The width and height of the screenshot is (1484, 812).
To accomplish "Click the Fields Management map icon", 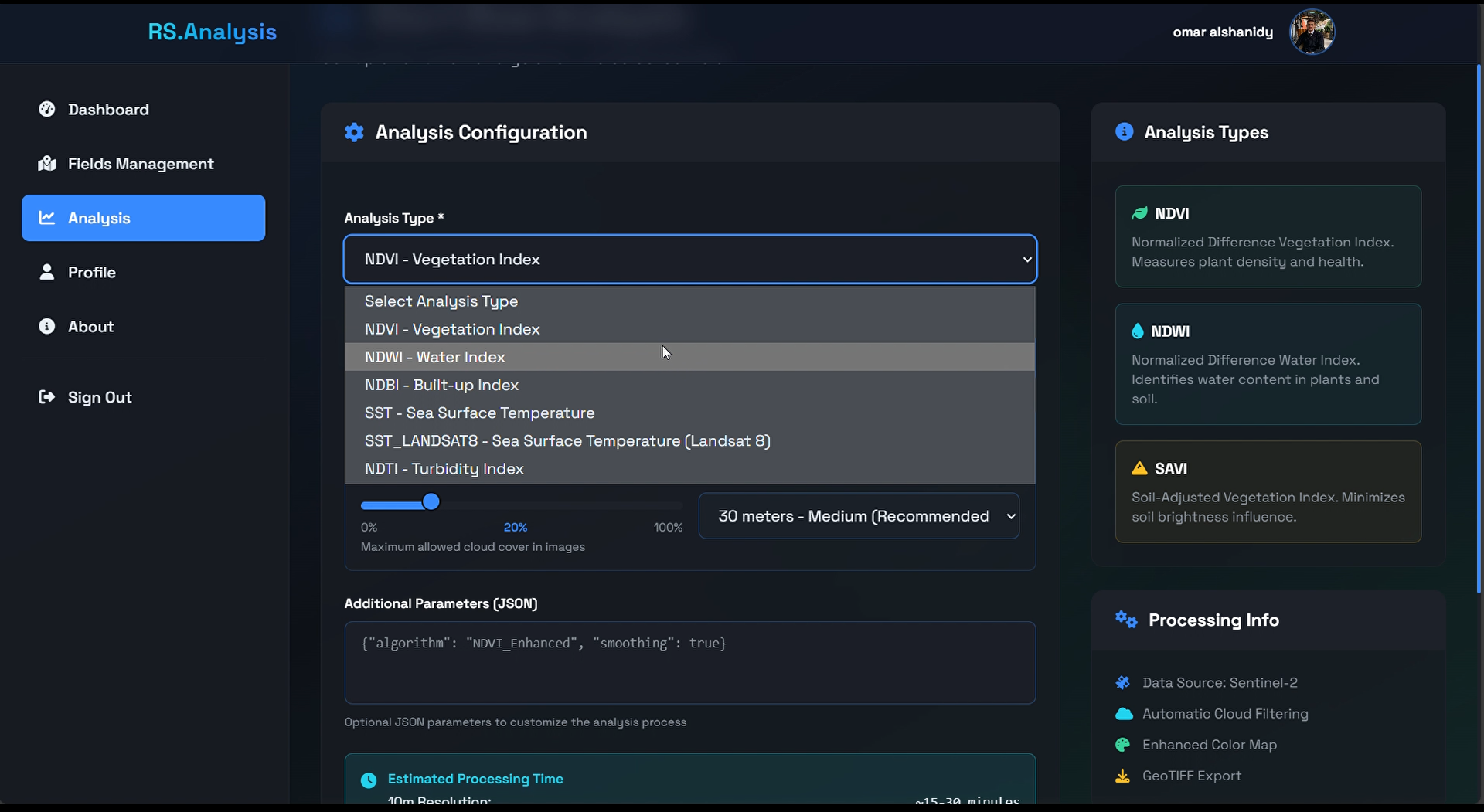I will pyautogui.click(x=47, y=164).
